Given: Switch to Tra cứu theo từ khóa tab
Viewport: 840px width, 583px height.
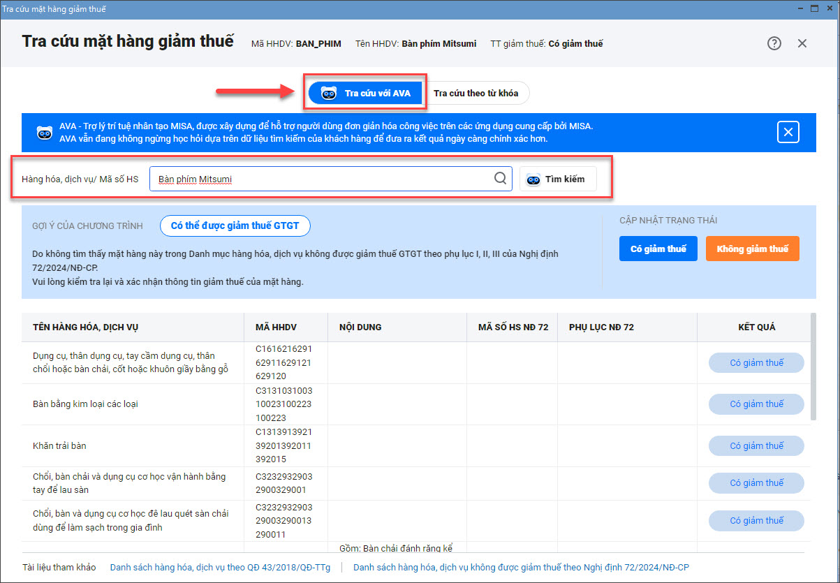Looking at the screenshot, I should pyautogui.click(x=476, y=93).
